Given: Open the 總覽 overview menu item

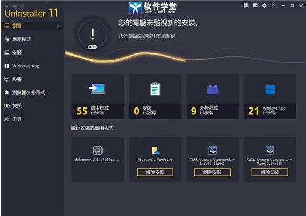Looking at the screenshot, I should [x=32, y=26].
